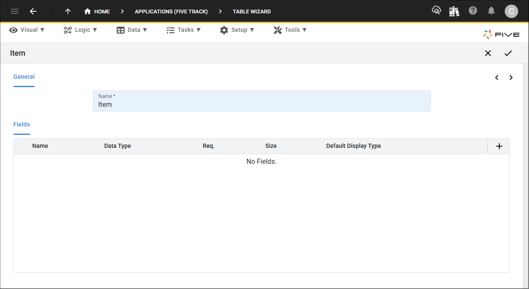The image size is (529, 289).
Task: Open the Setup menu
Action: pyautogui.click(x=237, y=30)
